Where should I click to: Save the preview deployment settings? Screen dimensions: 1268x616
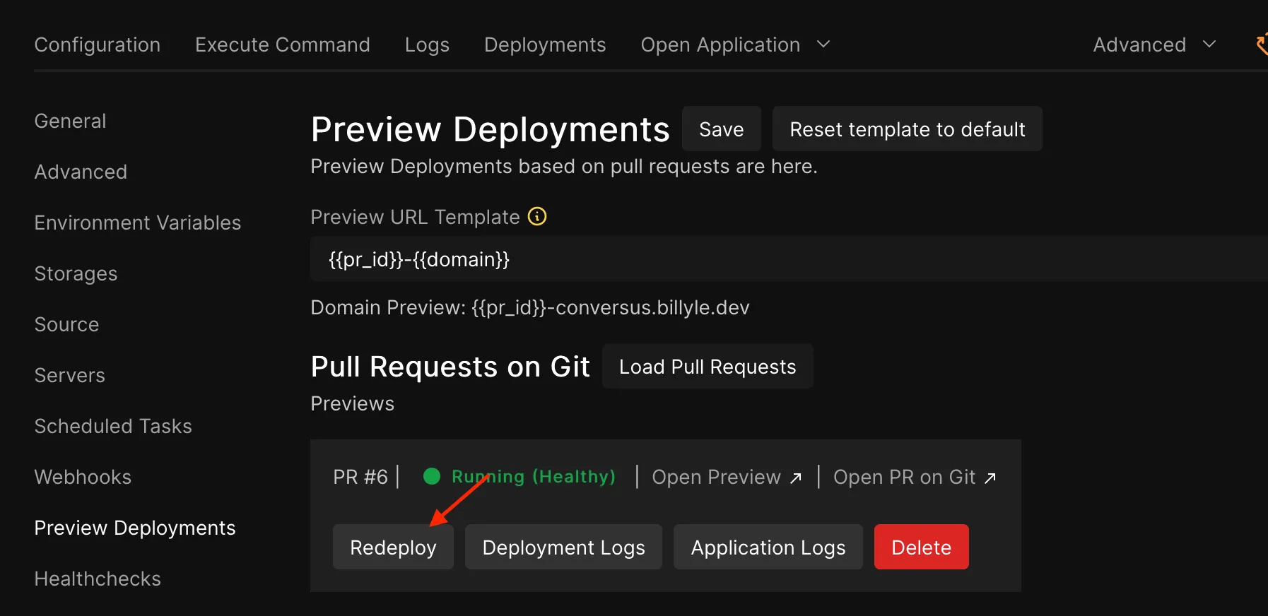pyautogui.click(x=722, y=129)
